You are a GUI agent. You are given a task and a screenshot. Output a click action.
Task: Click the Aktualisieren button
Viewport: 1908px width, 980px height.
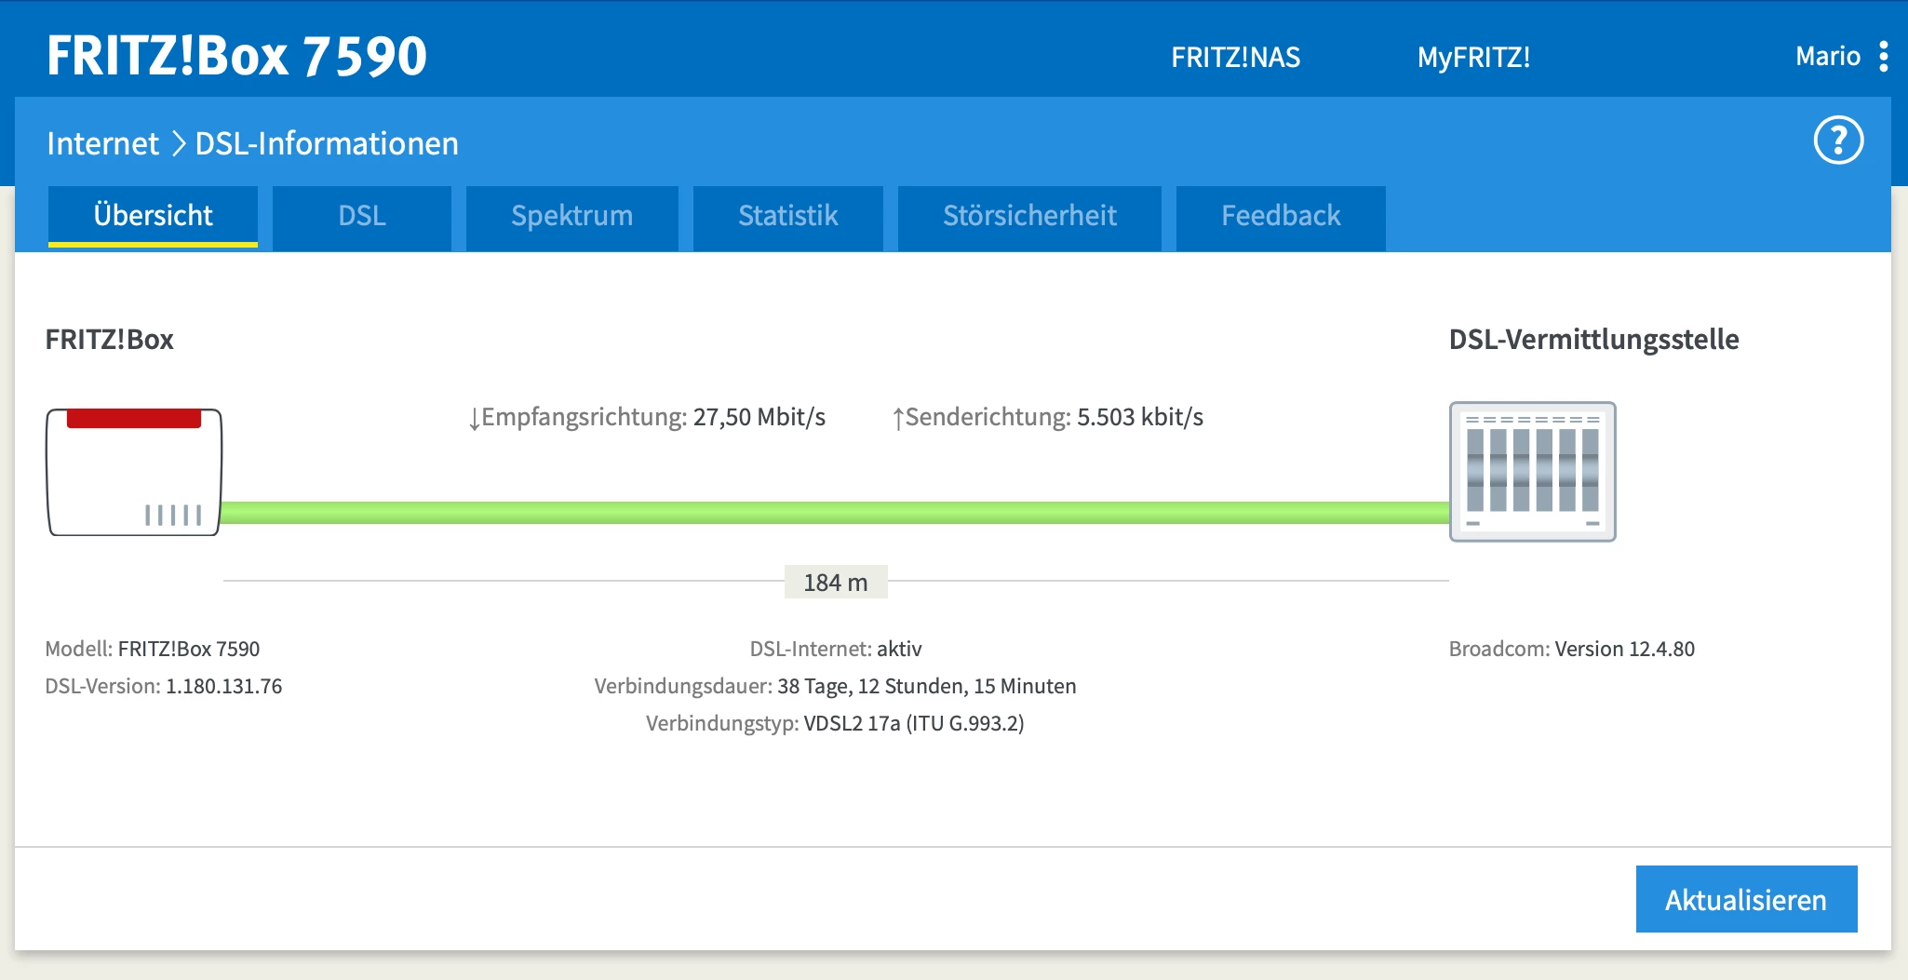coord(1746,899)
